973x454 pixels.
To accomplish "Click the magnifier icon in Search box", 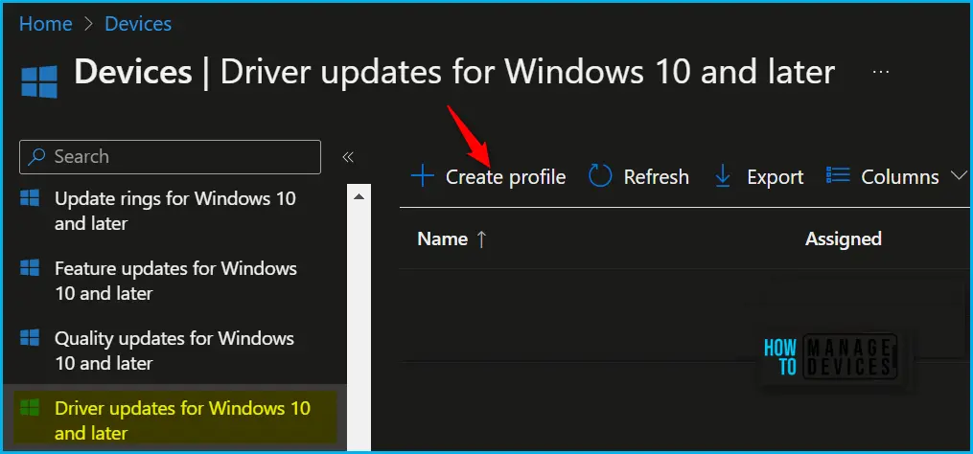I will (37, 157).
